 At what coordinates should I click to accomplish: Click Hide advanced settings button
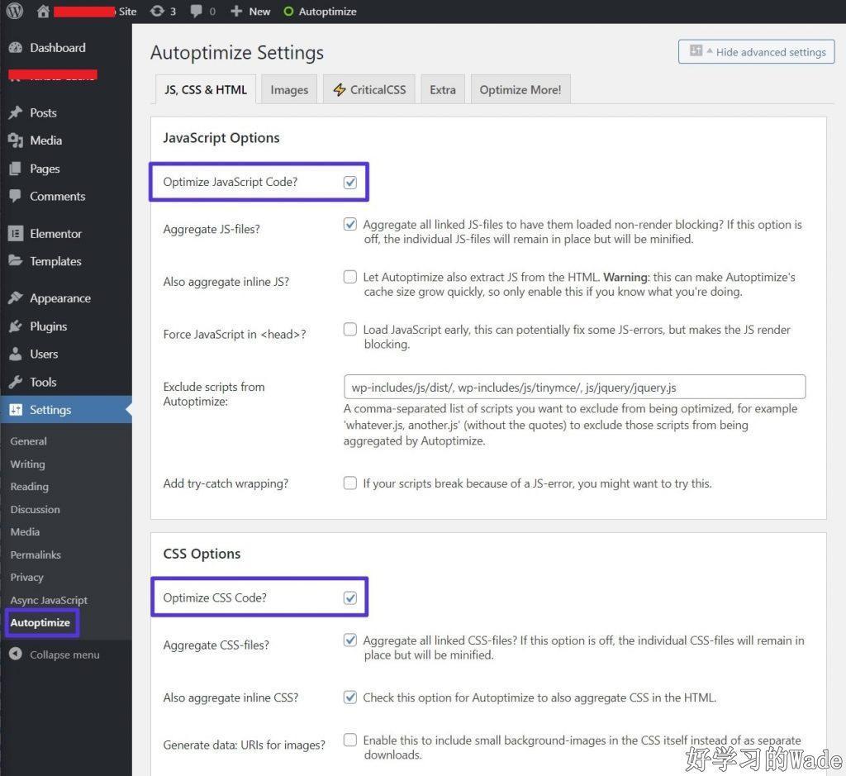click(x=757, y=52)
